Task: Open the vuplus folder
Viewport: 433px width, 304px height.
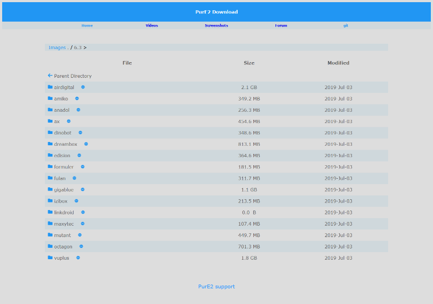Action: 62,258
